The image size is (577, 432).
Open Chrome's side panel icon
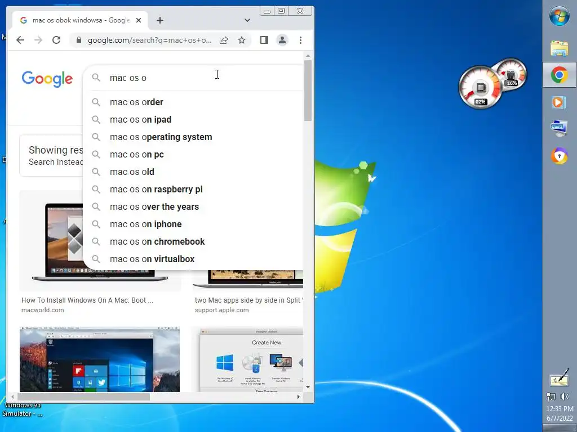click(264, 40)
